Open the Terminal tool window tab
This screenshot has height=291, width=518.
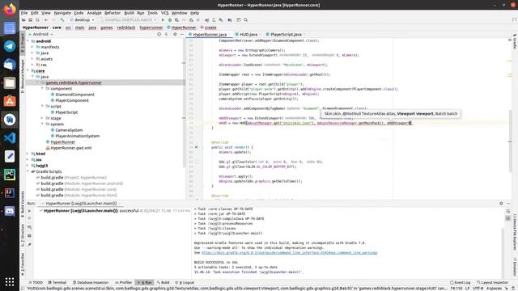point(57,282)
